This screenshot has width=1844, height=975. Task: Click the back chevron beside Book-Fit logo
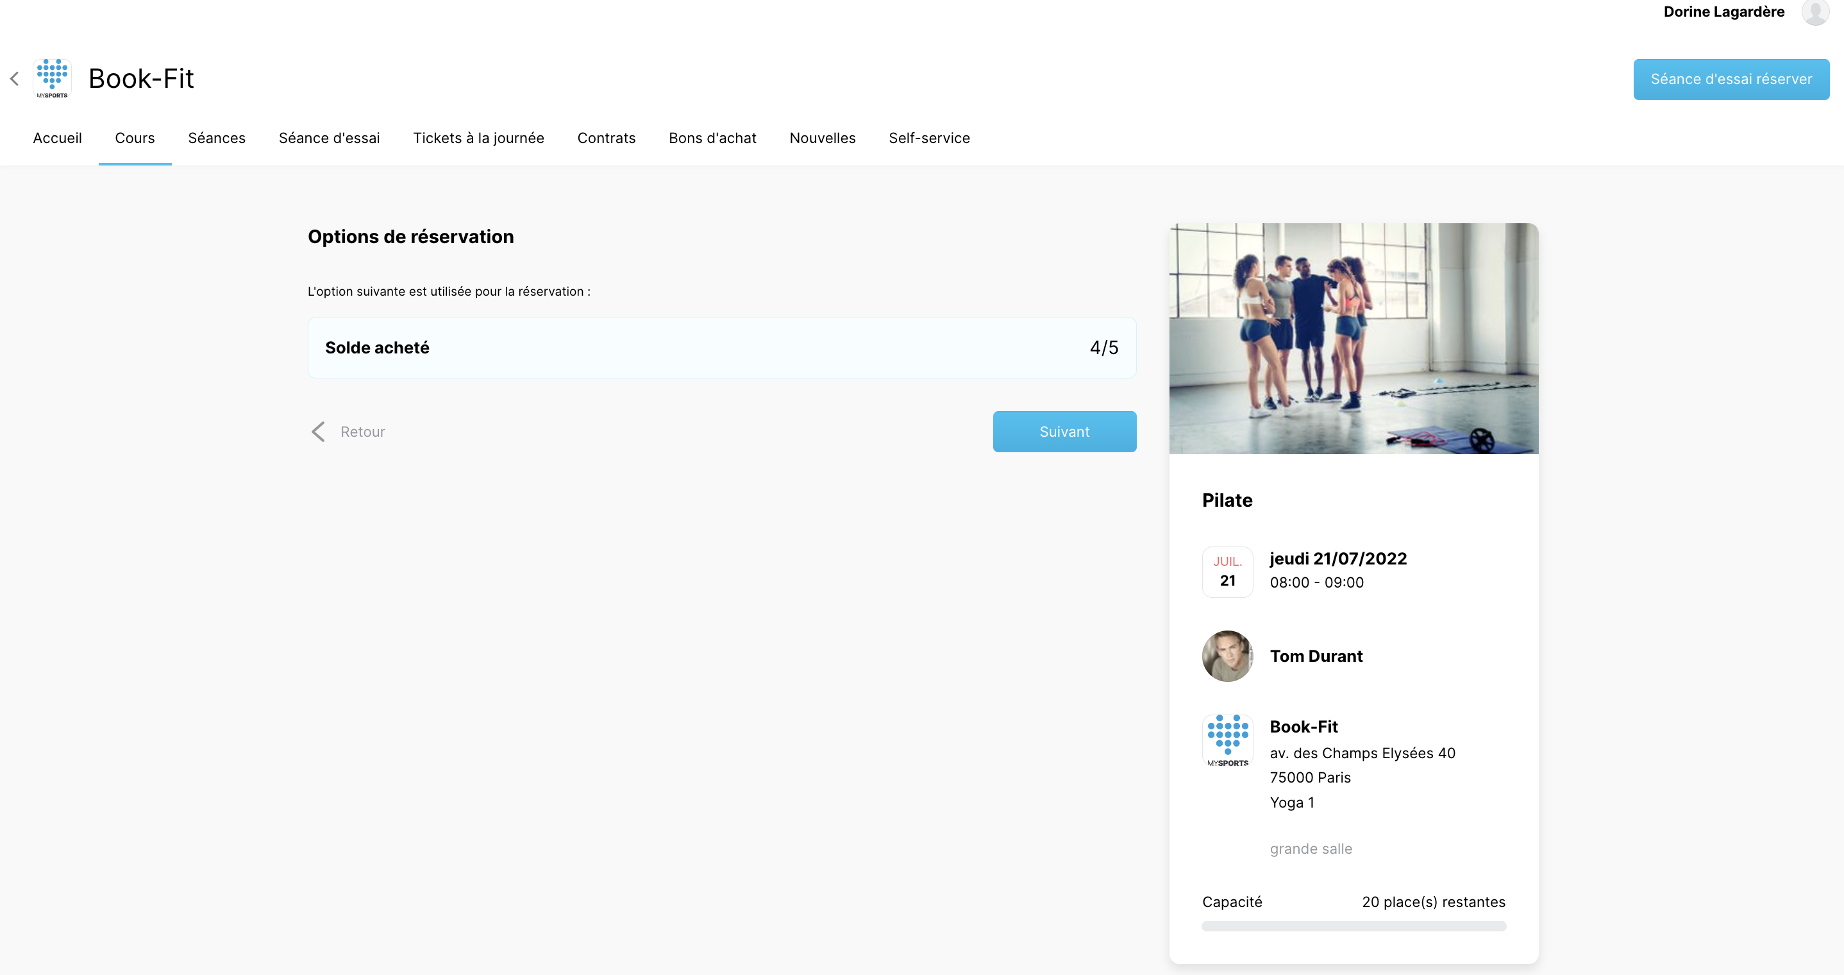14,79
